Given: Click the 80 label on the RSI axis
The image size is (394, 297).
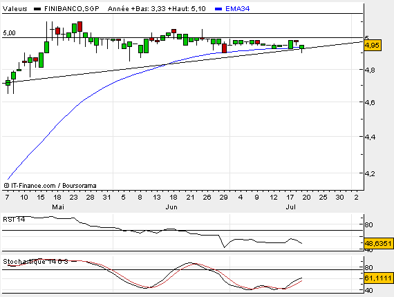Looking at the screenshot, I should pyautogui.click(x=369, y=225).
